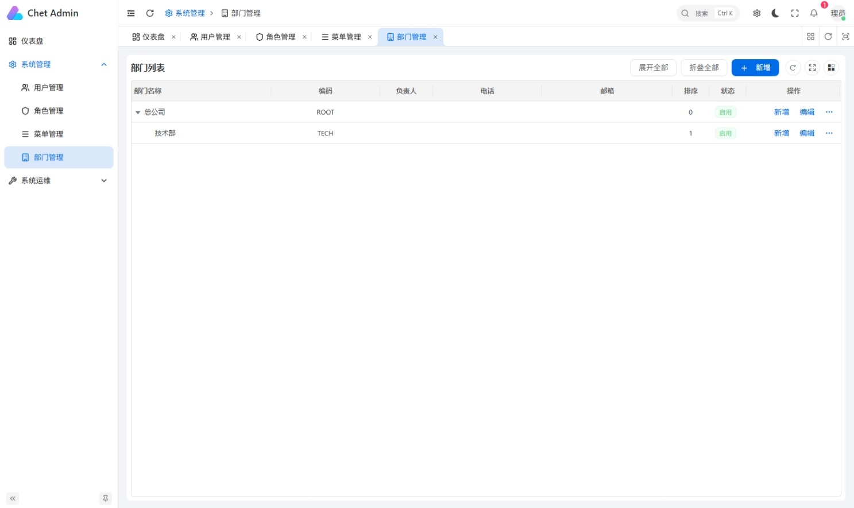
Task: Click 编辑 in 总公司 row
Action: point(807,113)
